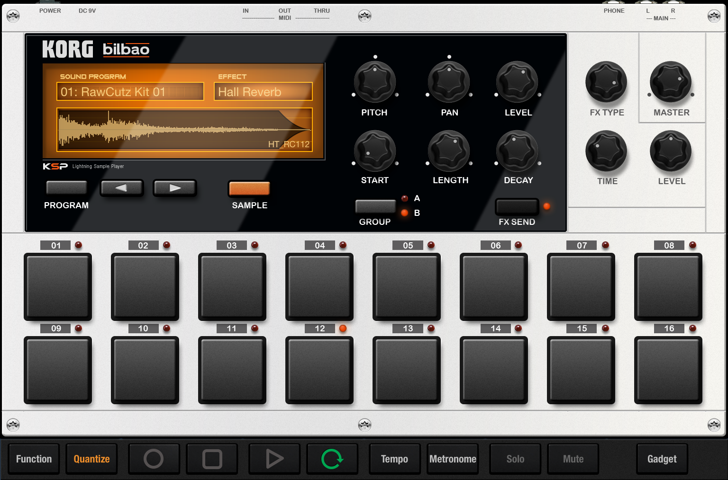This screenshot has height=480, width=728.
Task: Click the LENGTH knob
Action: (x=449, y=151)
